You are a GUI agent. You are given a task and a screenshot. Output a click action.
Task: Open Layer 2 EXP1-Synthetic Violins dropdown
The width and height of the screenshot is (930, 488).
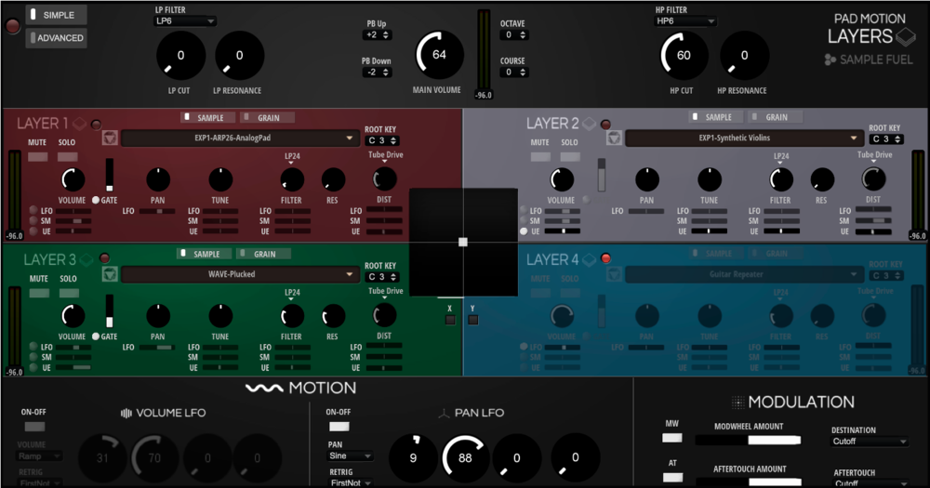[744, 138]
